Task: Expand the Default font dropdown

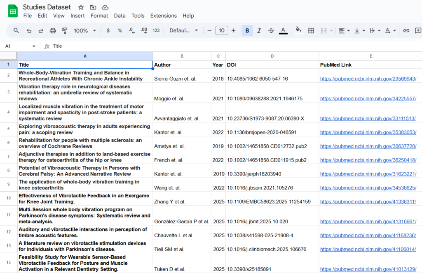Action: tap(184, 30)
